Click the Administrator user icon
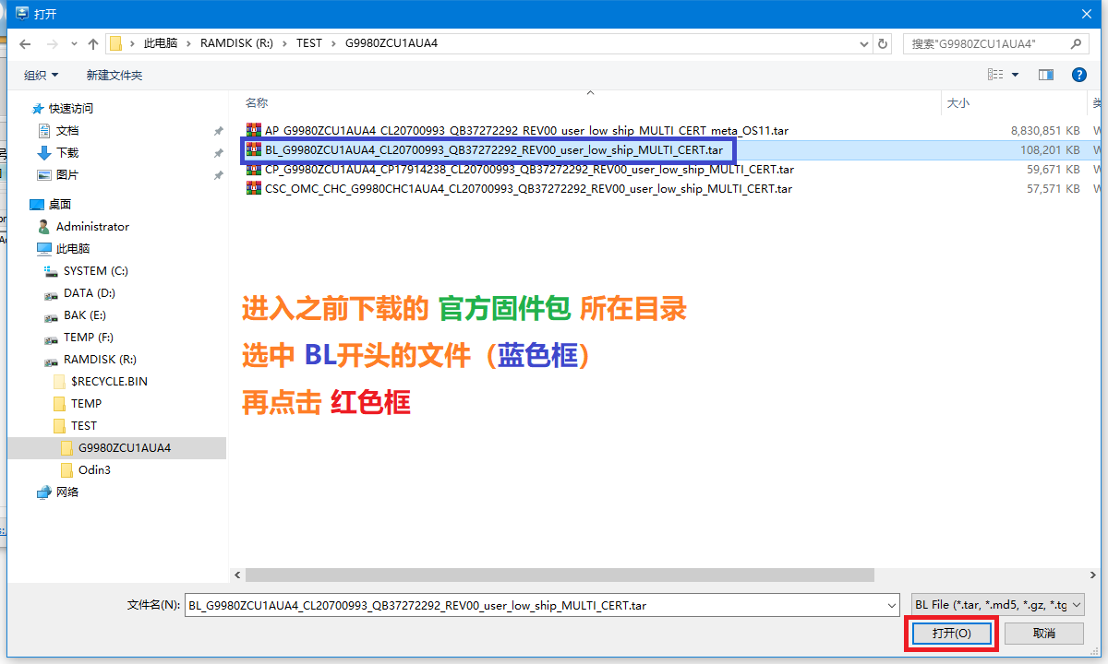 point(43,226)
